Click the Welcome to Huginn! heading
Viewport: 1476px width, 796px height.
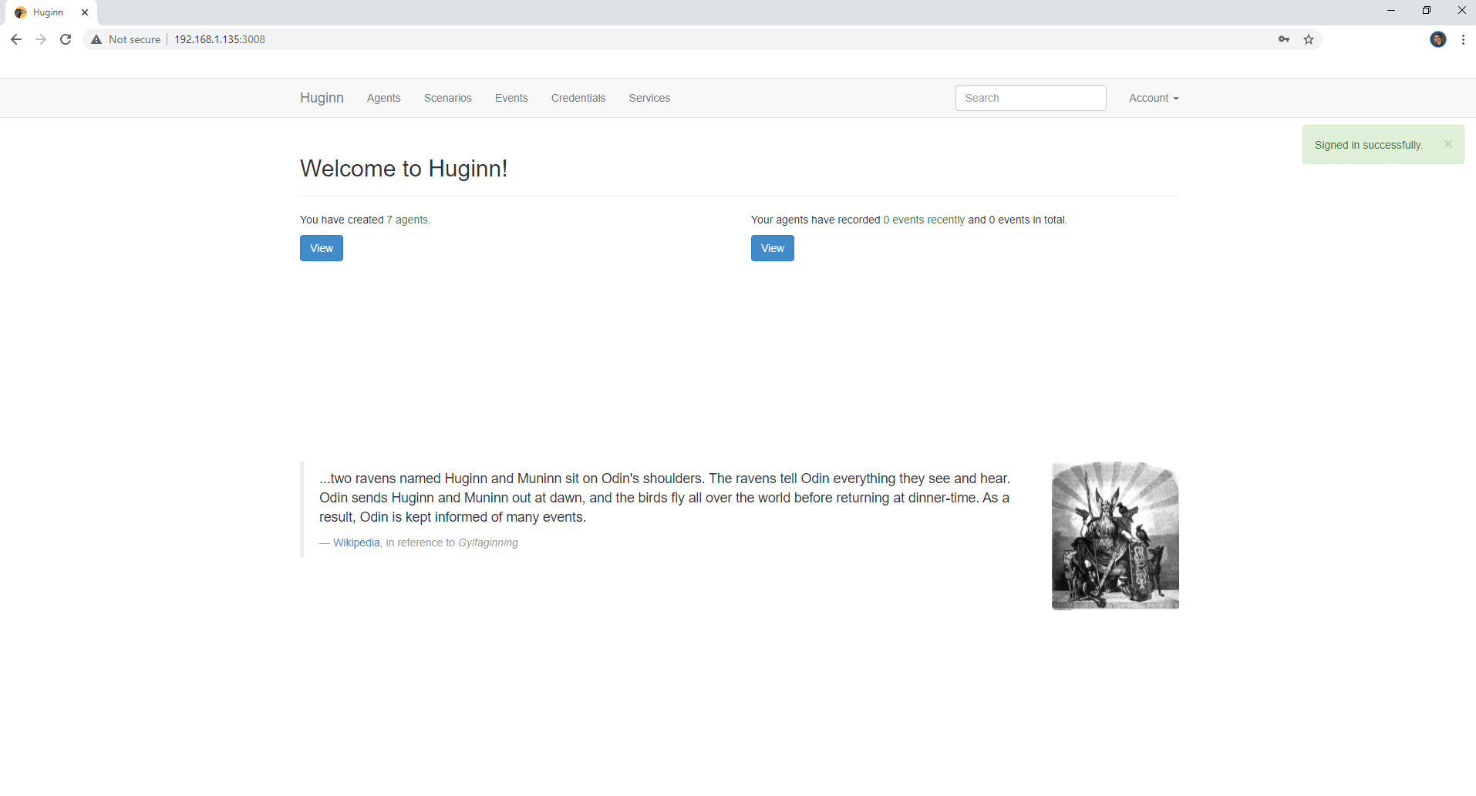pos(403,168)
